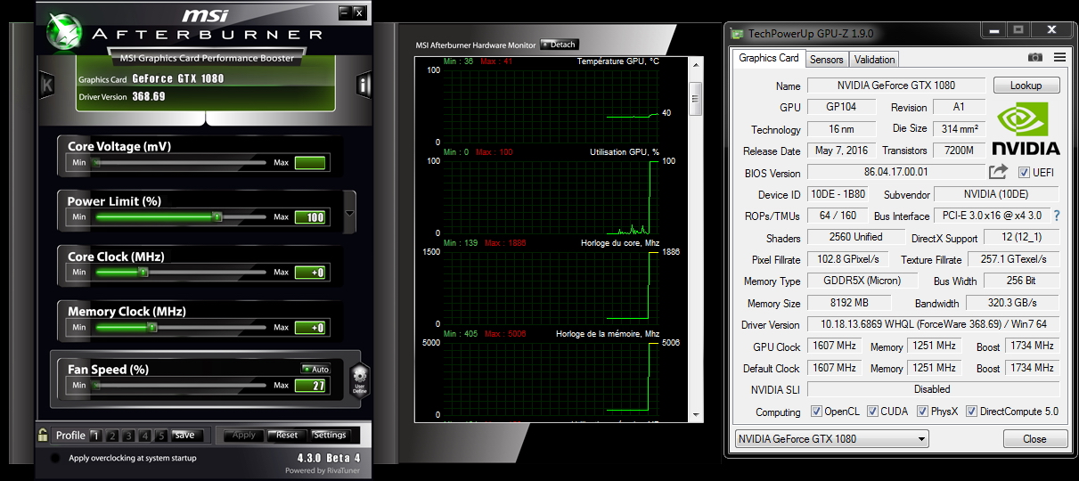The width and height of the screenshot is (1079, 481).
Task: Click the NVIDIA logo in GPU-Z
Action: [1026, 128]
